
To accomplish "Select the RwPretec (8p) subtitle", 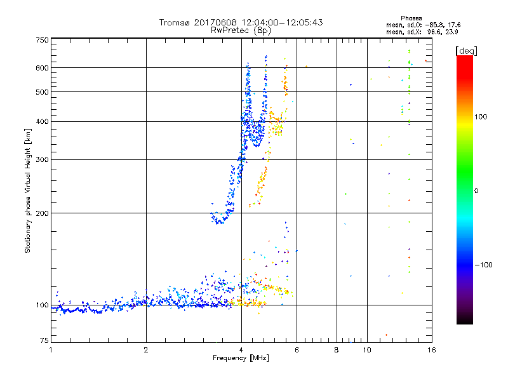I will 241,30.
